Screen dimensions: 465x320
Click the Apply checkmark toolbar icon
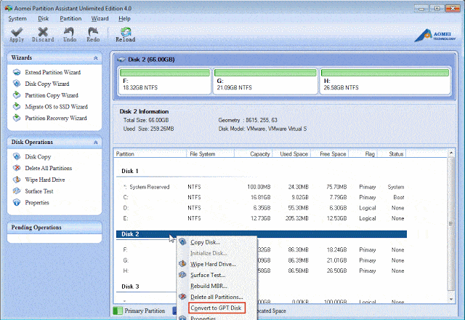(17, 32)
